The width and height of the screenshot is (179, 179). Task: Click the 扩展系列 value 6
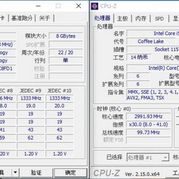click(x=138, y=84)
